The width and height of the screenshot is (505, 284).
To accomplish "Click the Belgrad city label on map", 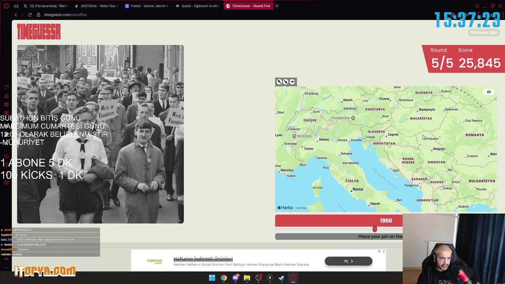I will click(x=439, y=149).
